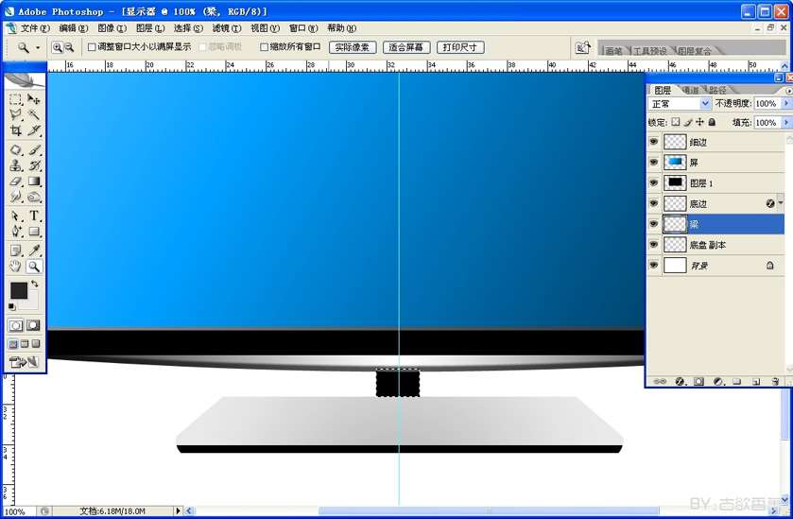Screen dimensions: 793x519
Task: Toggle lock transparent pixels
Action: coord(676,122)
